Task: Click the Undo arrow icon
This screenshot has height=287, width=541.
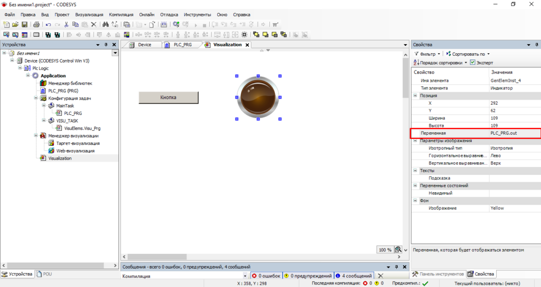Action: click(x=48, y=24)
